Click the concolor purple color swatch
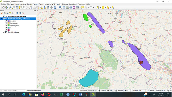 (x=8, y=21)
